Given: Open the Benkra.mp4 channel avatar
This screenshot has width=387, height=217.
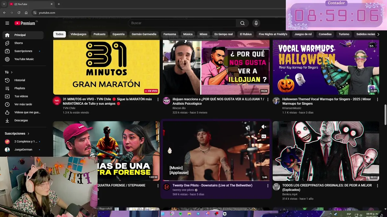Looking at the screenshot, I should pos(276,187).
